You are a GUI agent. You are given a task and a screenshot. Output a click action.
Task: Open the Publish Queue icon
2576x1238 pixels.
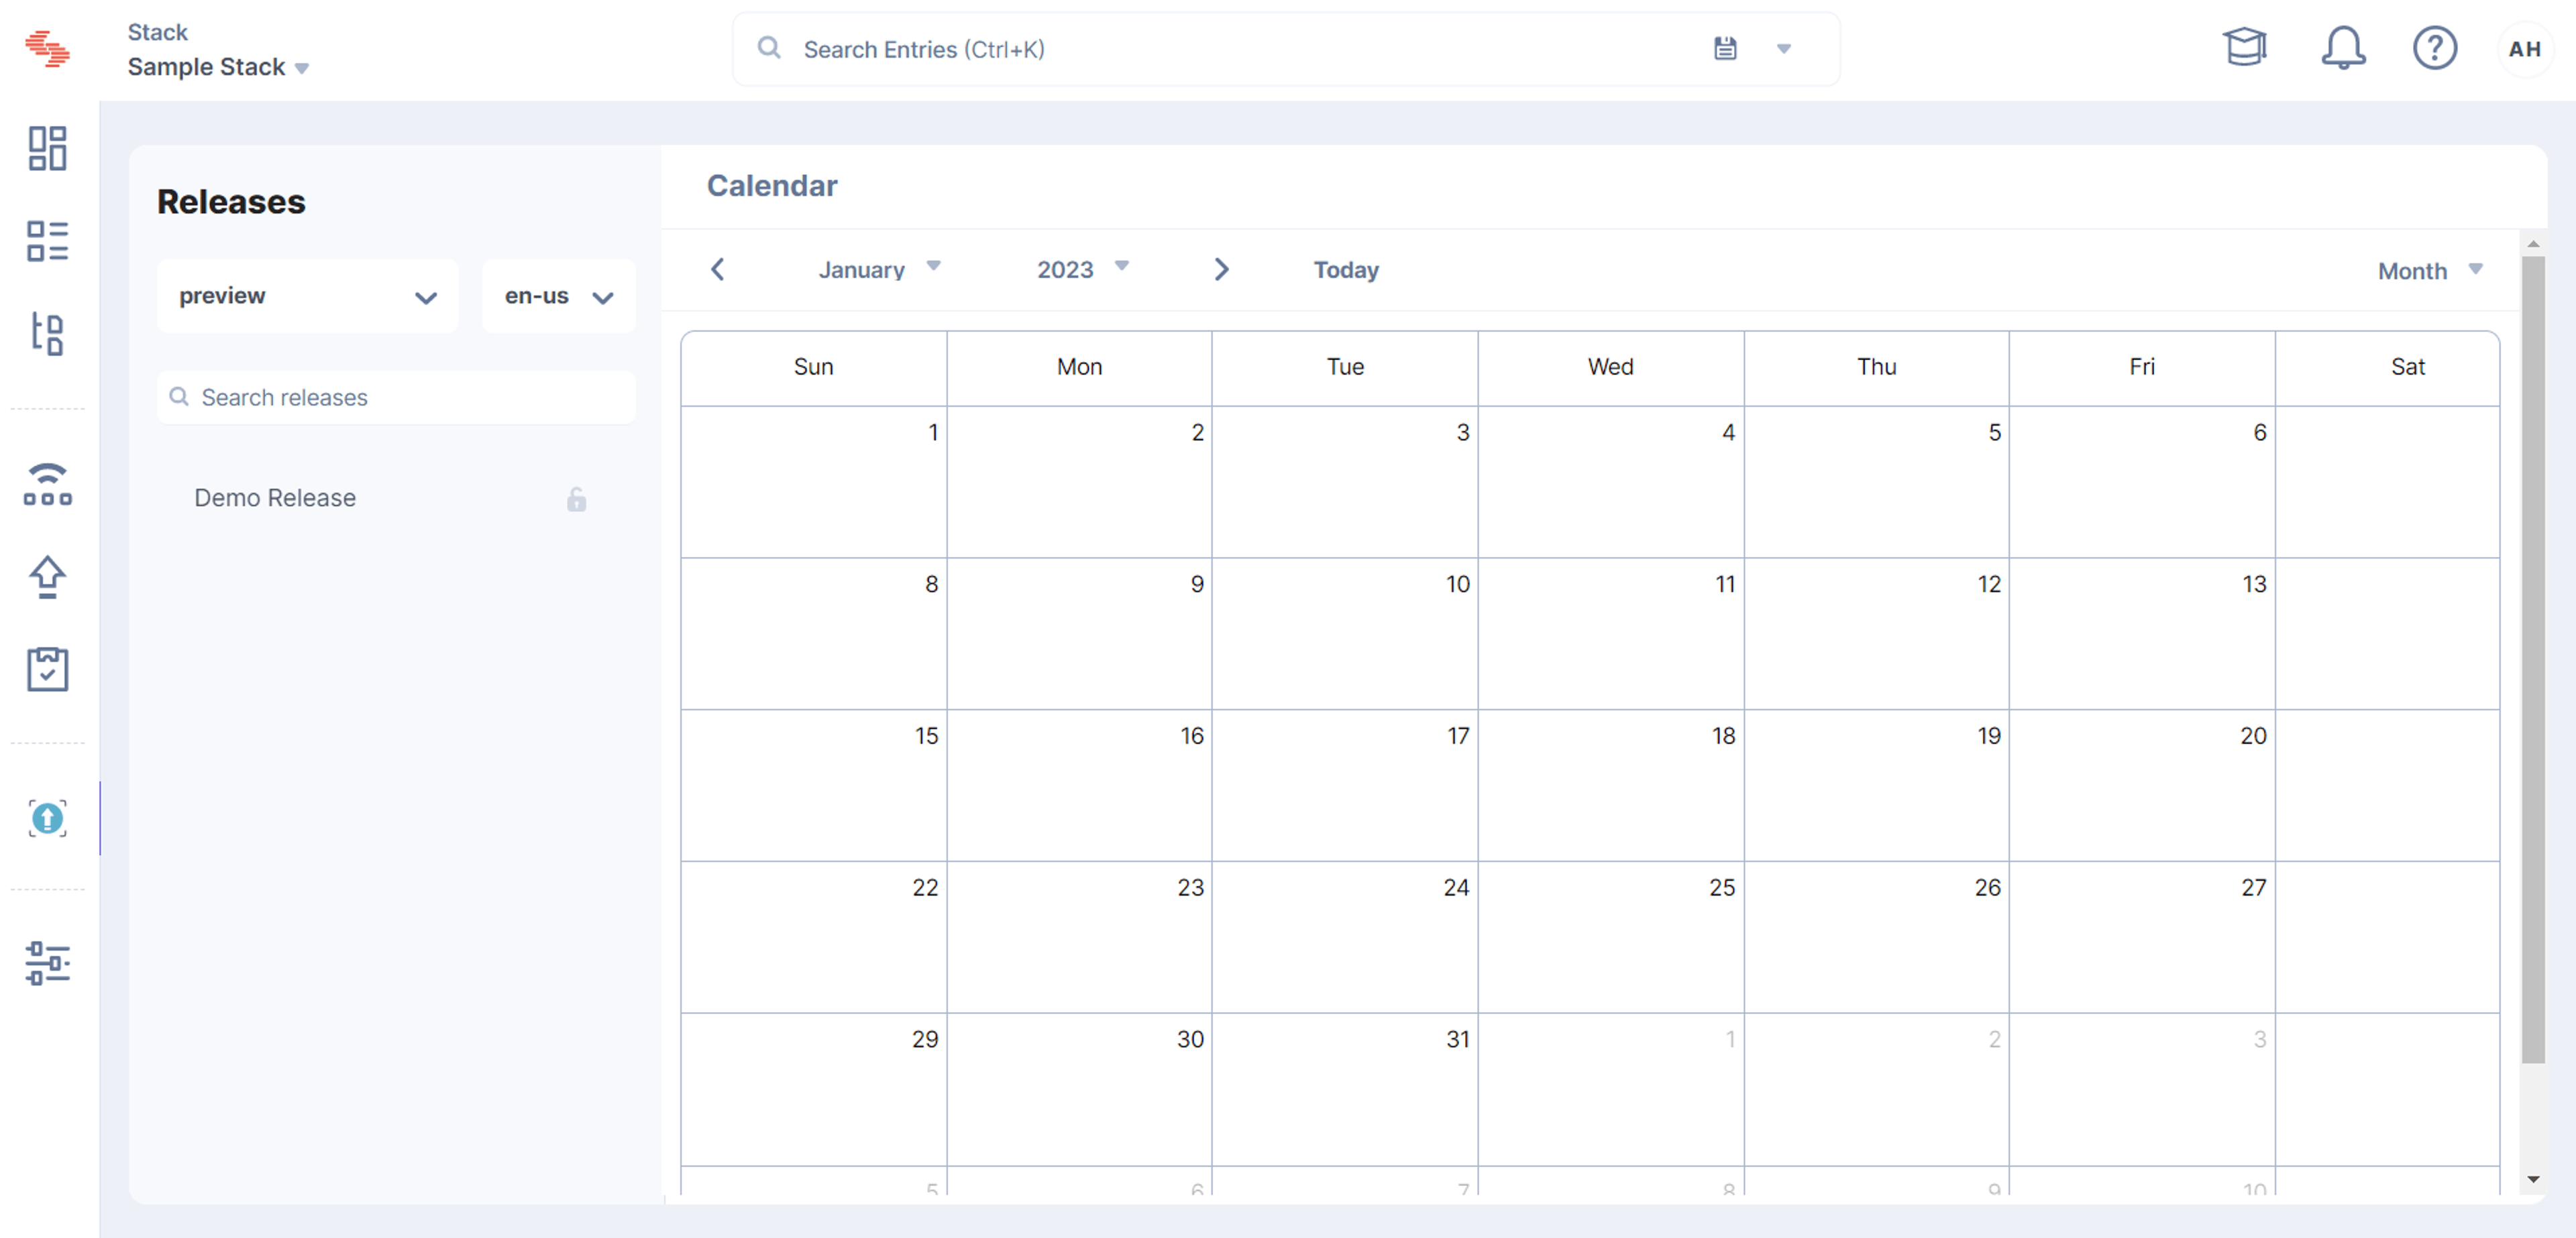(x=47, y=484)
